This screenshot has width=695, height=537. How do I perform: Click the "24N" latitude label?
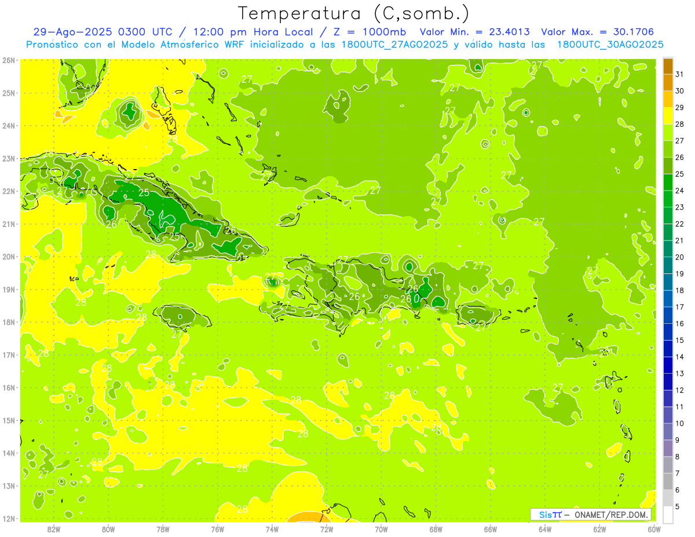click(8, 126)
